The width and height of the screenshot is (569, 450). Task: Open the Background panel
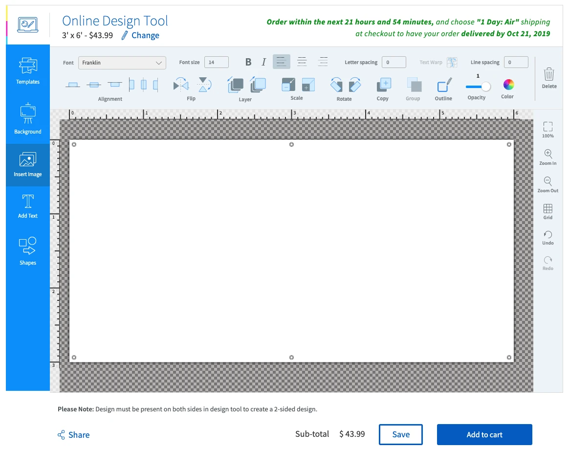[27, 119]
